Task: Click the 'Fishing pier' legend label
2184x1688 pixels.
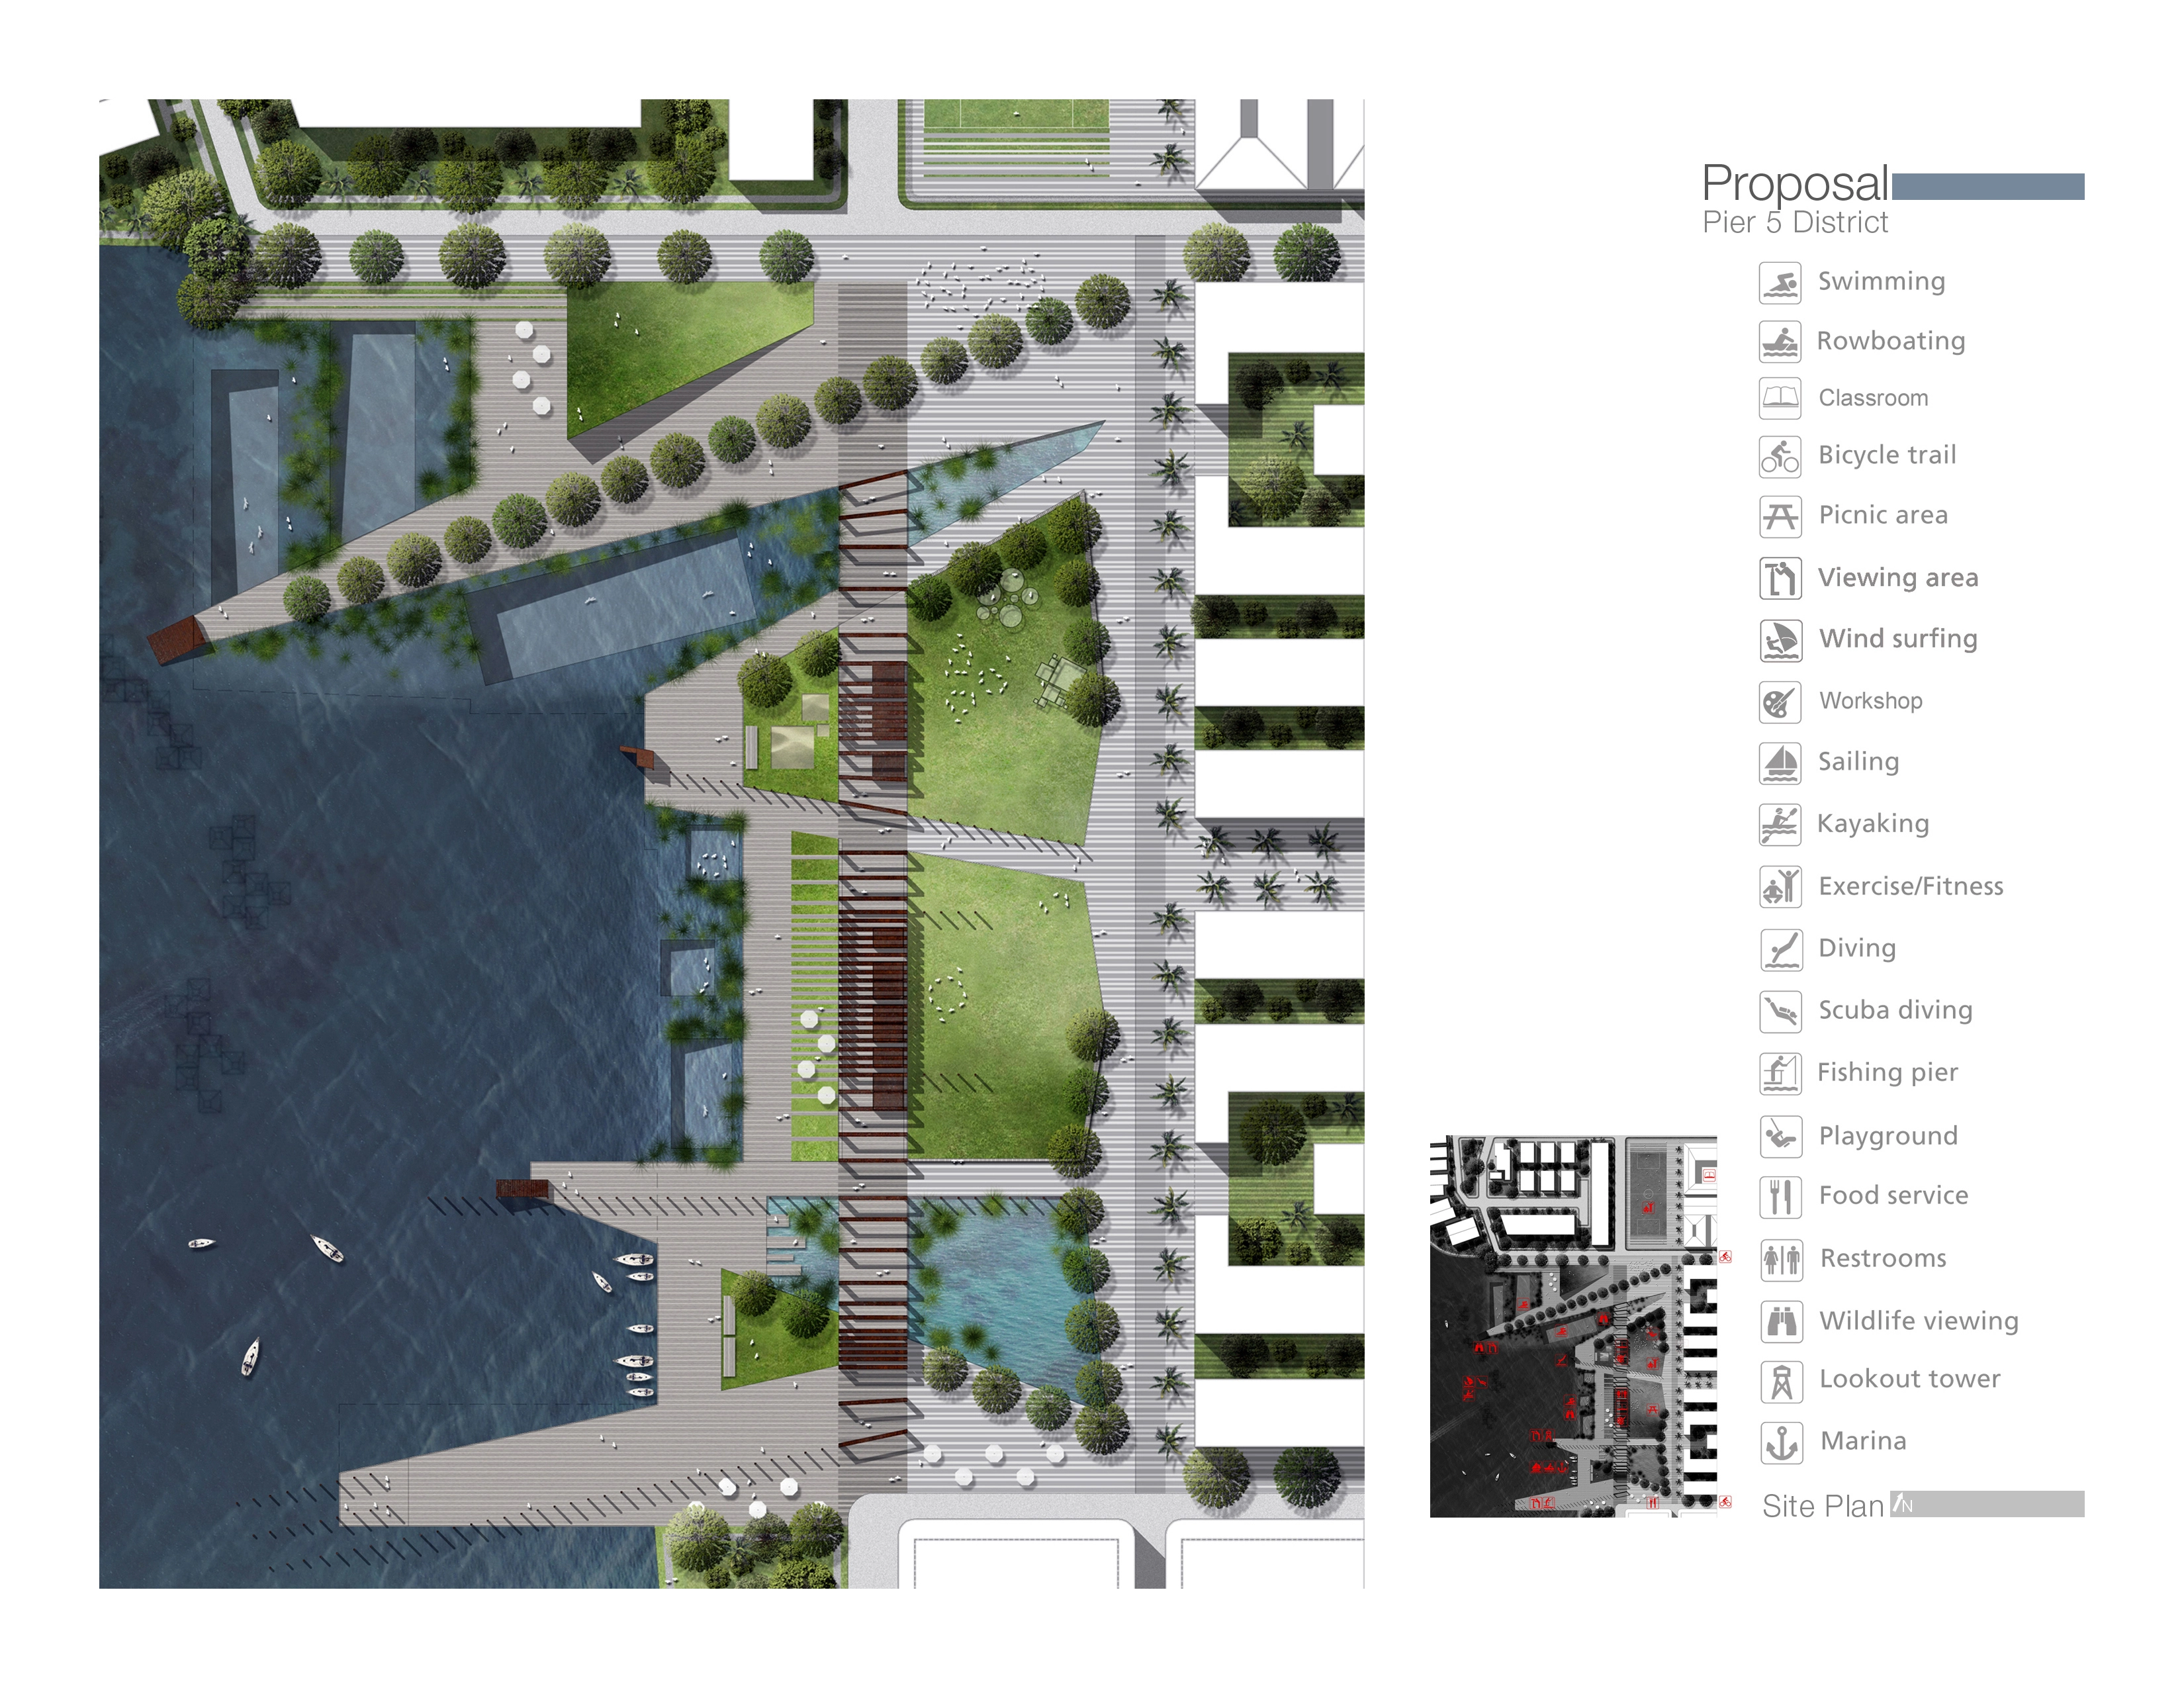Action: (1887, 1073)
